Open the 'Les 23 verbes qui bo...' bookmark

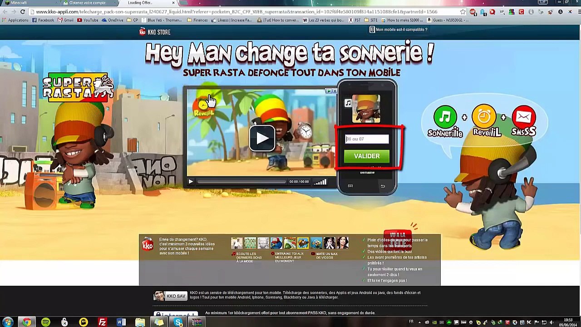323,20
